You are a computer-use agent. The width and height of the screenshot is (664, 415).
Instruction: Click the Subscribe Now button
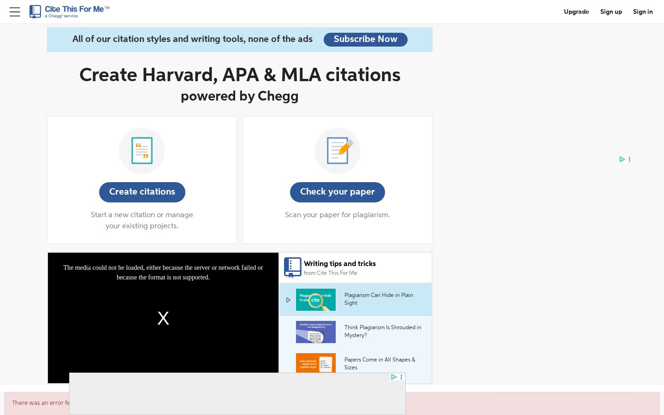(366, 39)
